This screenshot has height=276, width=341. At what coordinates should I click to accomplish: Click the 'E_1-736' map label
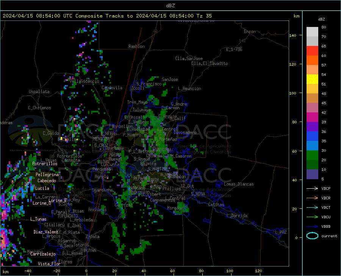pos(234,49)
